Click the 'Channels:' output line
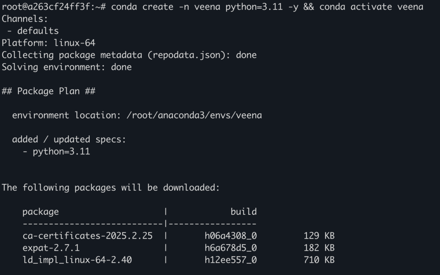Viewport: 440px width, 275px height. point(25,19)
